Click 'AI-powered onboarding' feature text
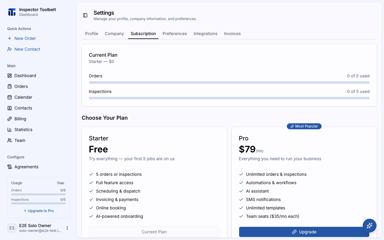Viewport: 384px width, 240px height. [x=119, y=216]
